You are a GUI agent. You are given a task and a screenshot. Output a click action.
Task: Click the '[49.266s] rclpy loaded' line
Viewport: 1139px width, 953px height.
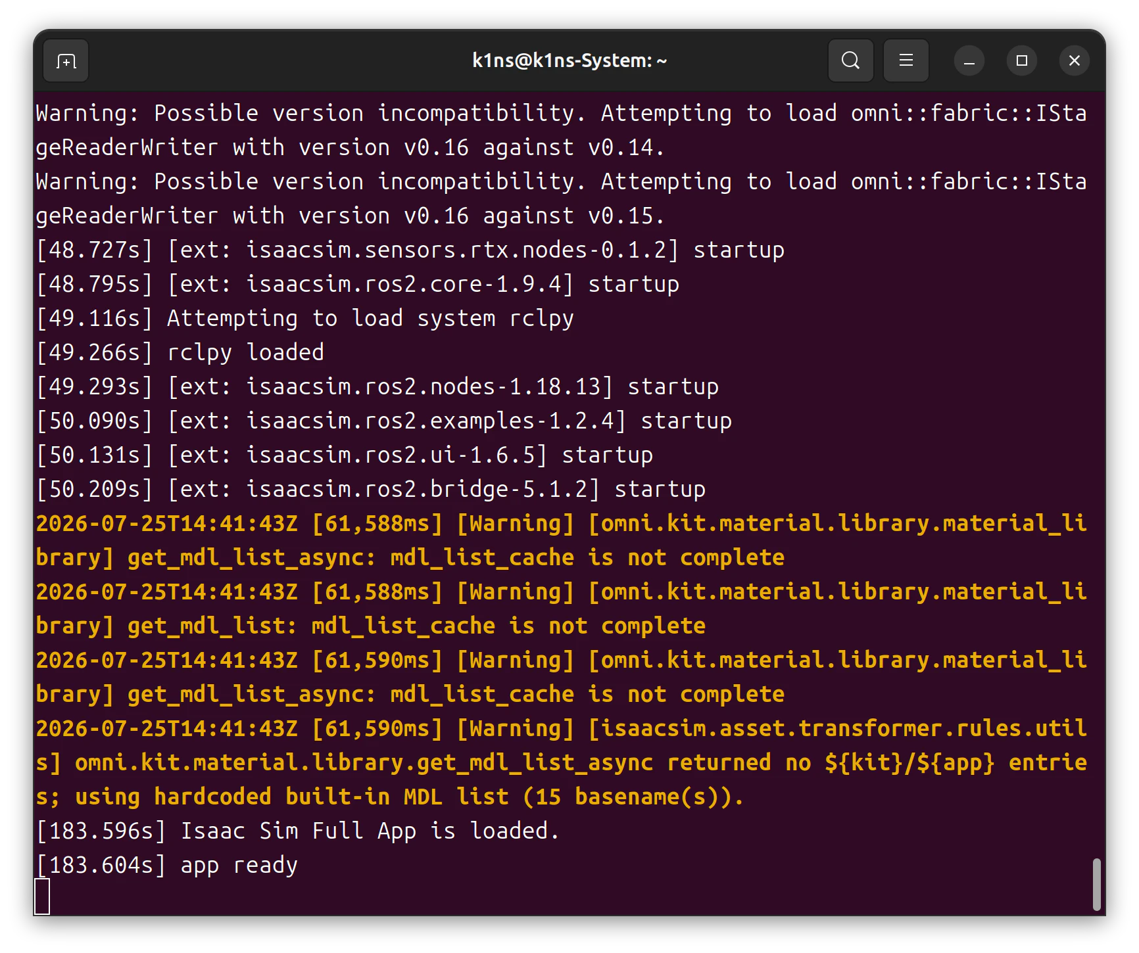[x=180, y=352]
